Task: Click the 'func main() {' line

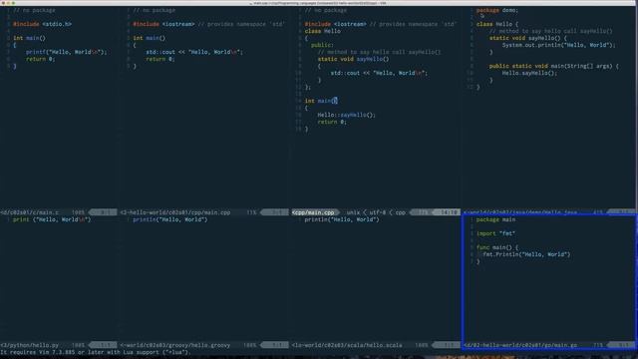Action: click(x=497, y=247)
